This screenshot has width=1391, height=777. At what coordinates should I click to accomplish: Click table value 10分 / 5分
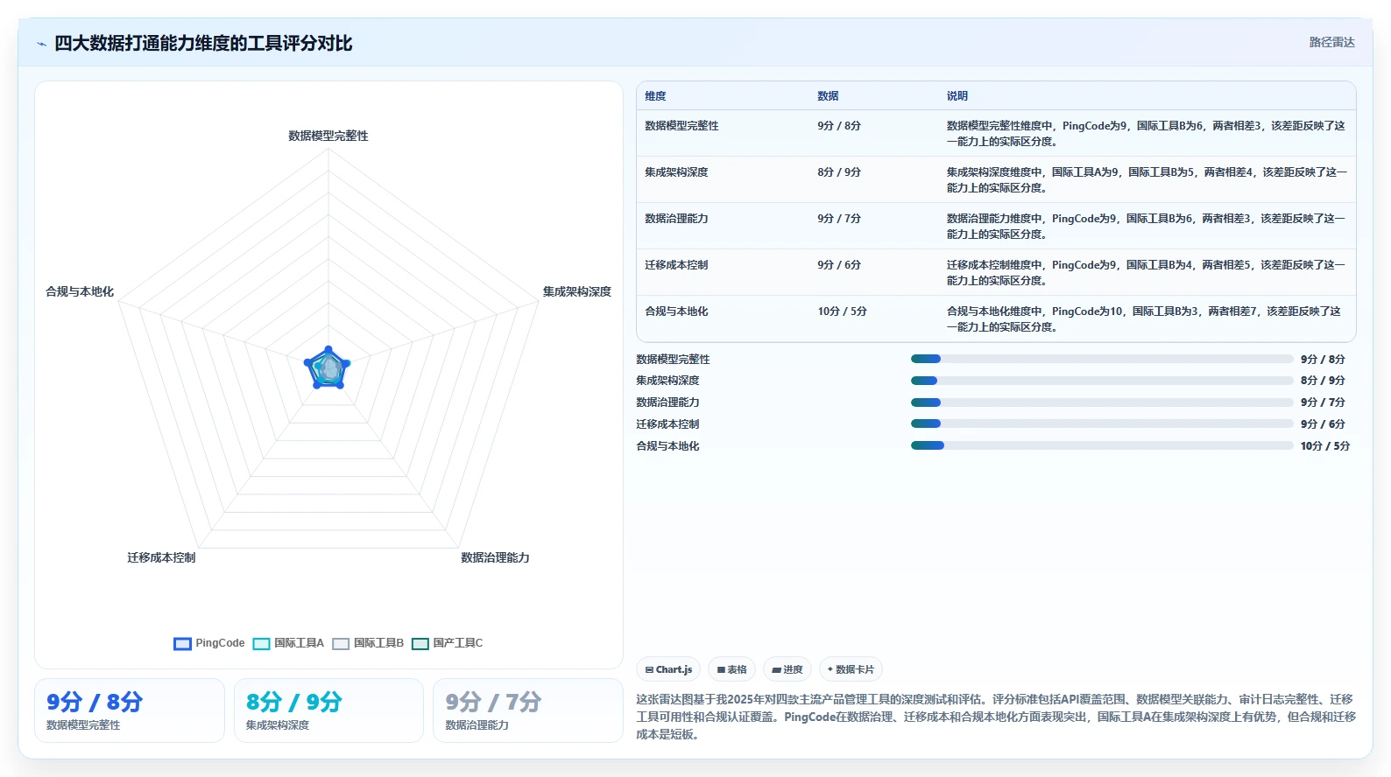pos(842,311)
